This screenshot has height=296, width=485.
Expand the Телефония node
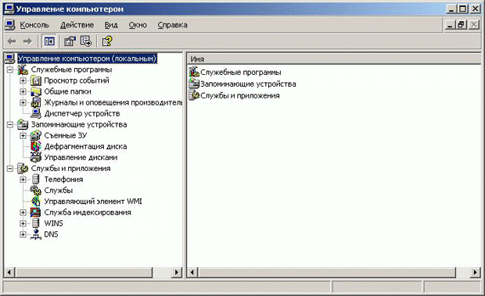point(23,180)
